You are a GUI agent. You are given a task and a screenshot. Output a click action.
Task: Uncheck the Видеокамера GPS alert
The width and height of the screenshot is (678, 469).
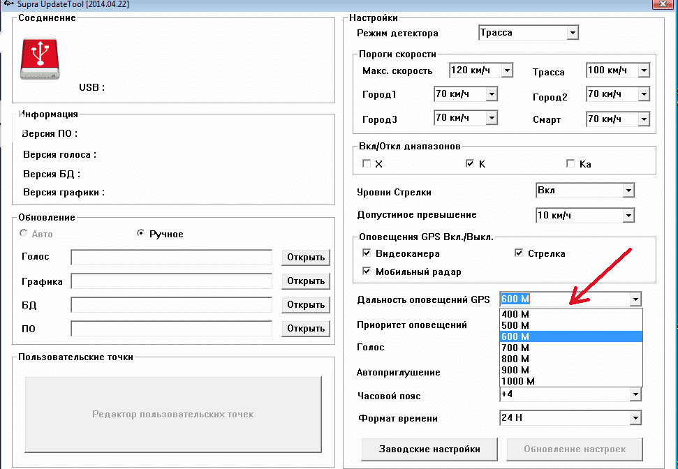click(x=367, y=253)
